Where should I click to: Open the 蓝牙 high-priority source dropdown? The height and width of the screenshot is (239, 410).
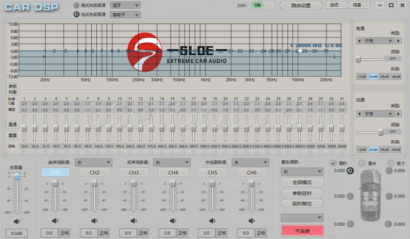pyautogui.click(x=126, y=5)
